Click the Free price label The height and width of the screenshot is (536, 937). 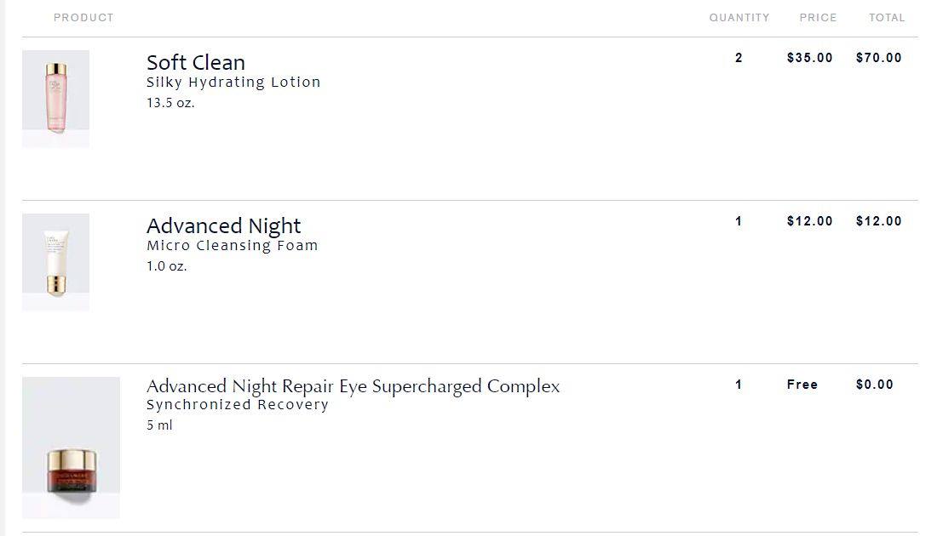[x=802, y=385]
